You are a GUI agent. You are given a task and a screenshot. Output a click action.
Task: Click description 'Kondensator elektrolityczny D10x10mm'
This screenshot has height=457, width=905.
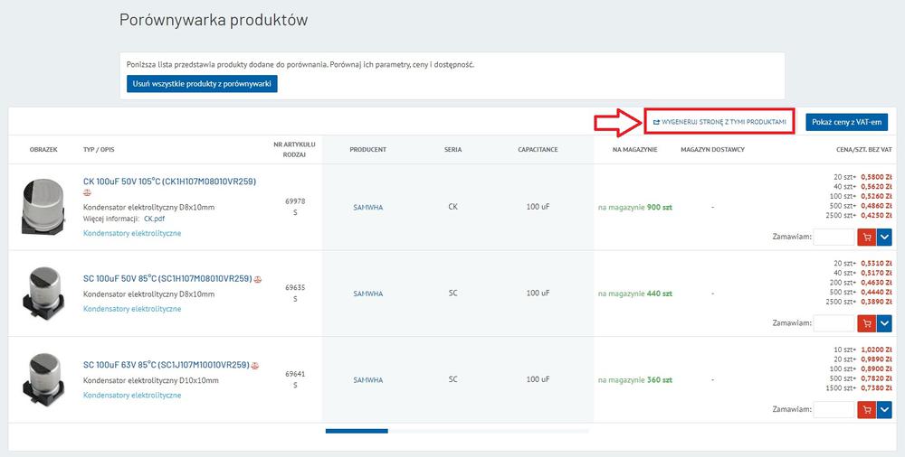[x=151, y=381]
